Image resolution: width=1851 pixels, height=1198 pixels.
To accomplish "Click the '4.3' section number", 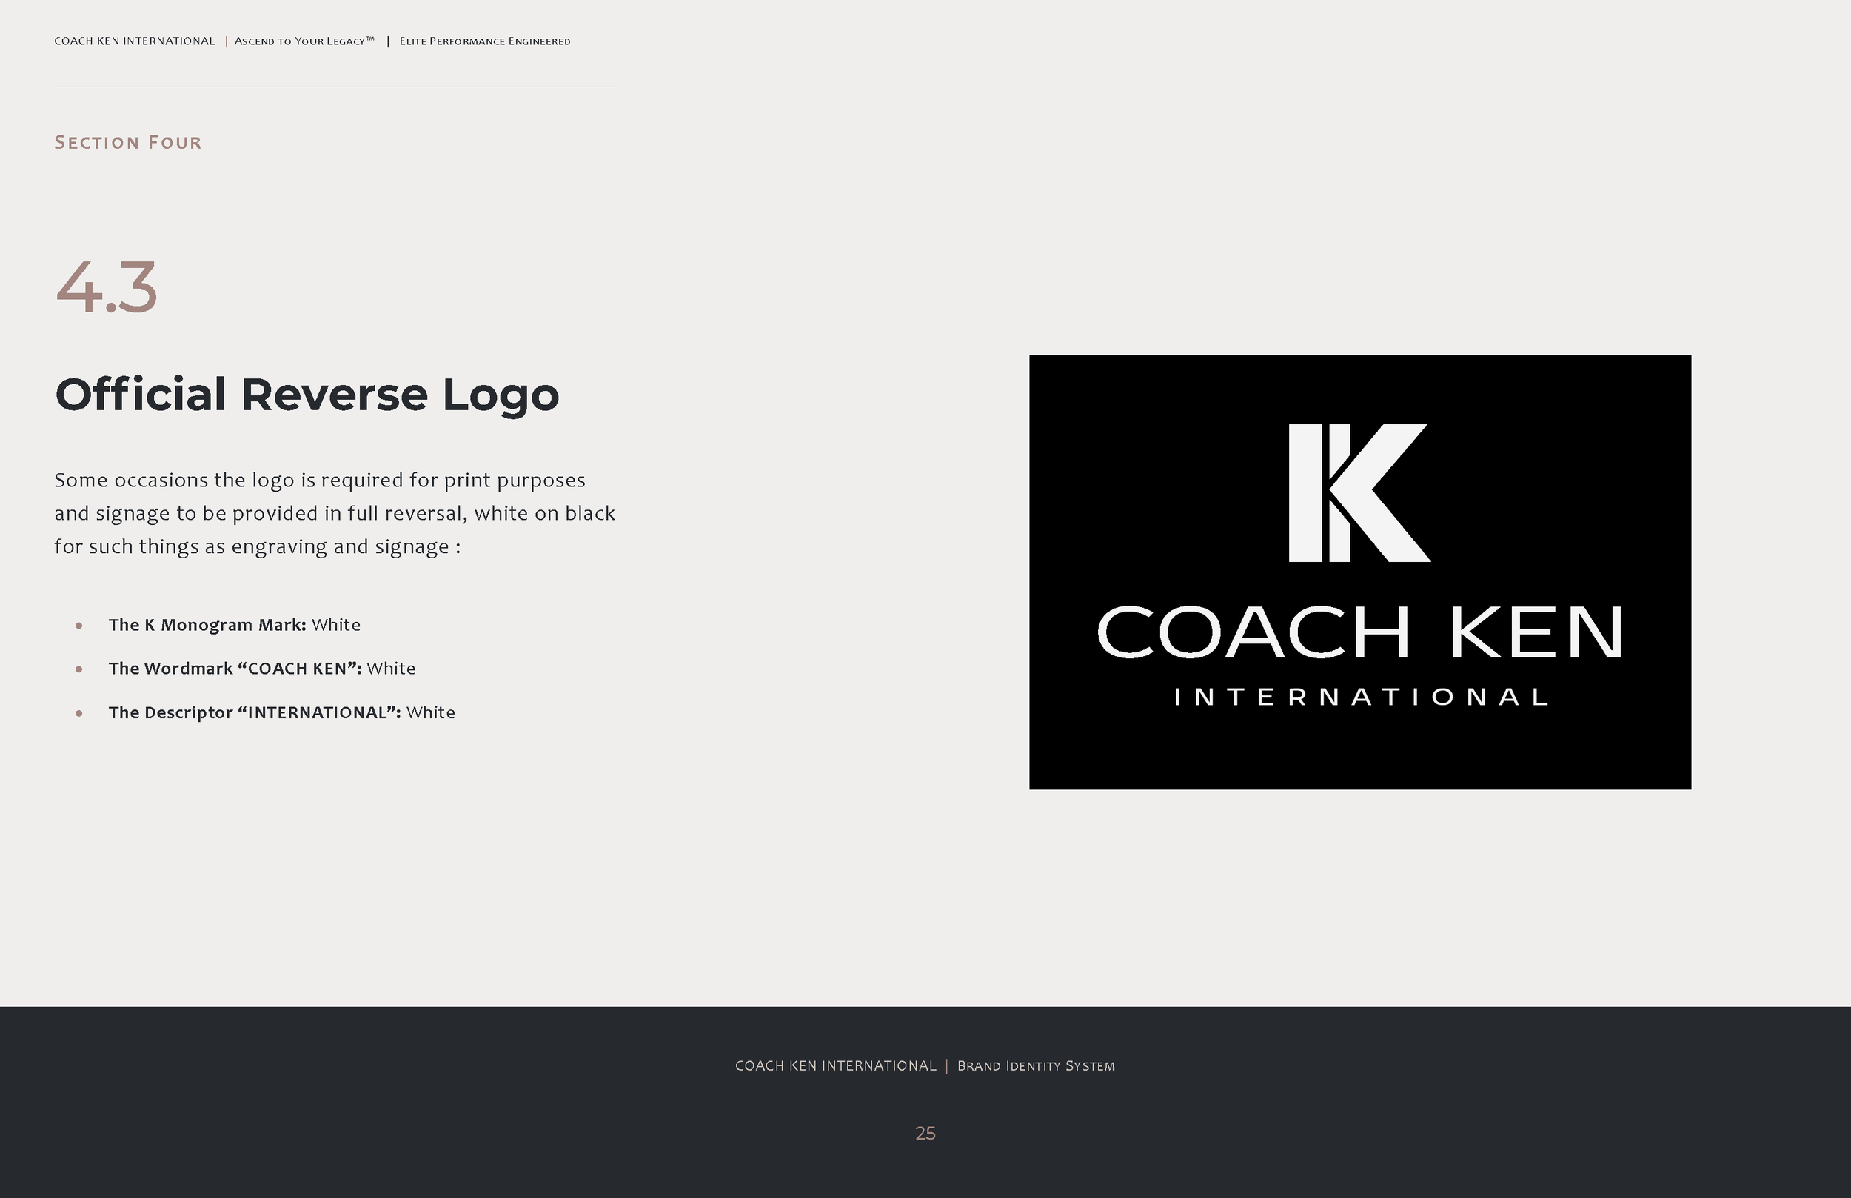I will (x=107, y=287).
